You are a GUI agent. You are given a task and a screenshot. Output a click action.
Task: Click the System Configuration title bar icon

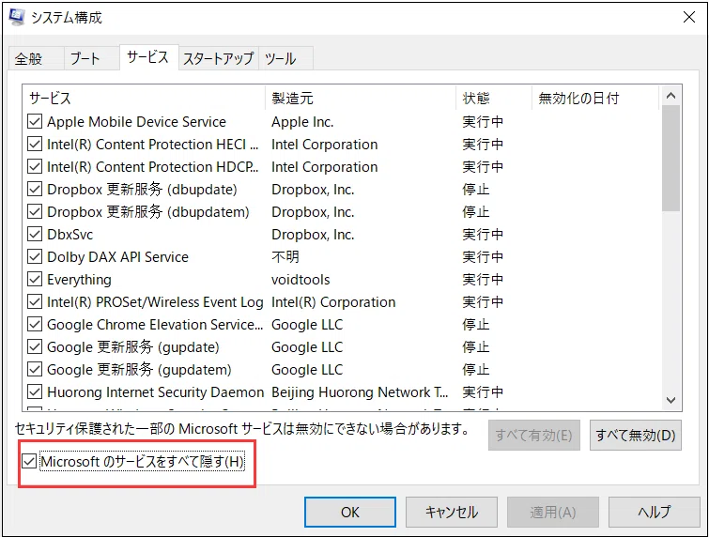17,17
